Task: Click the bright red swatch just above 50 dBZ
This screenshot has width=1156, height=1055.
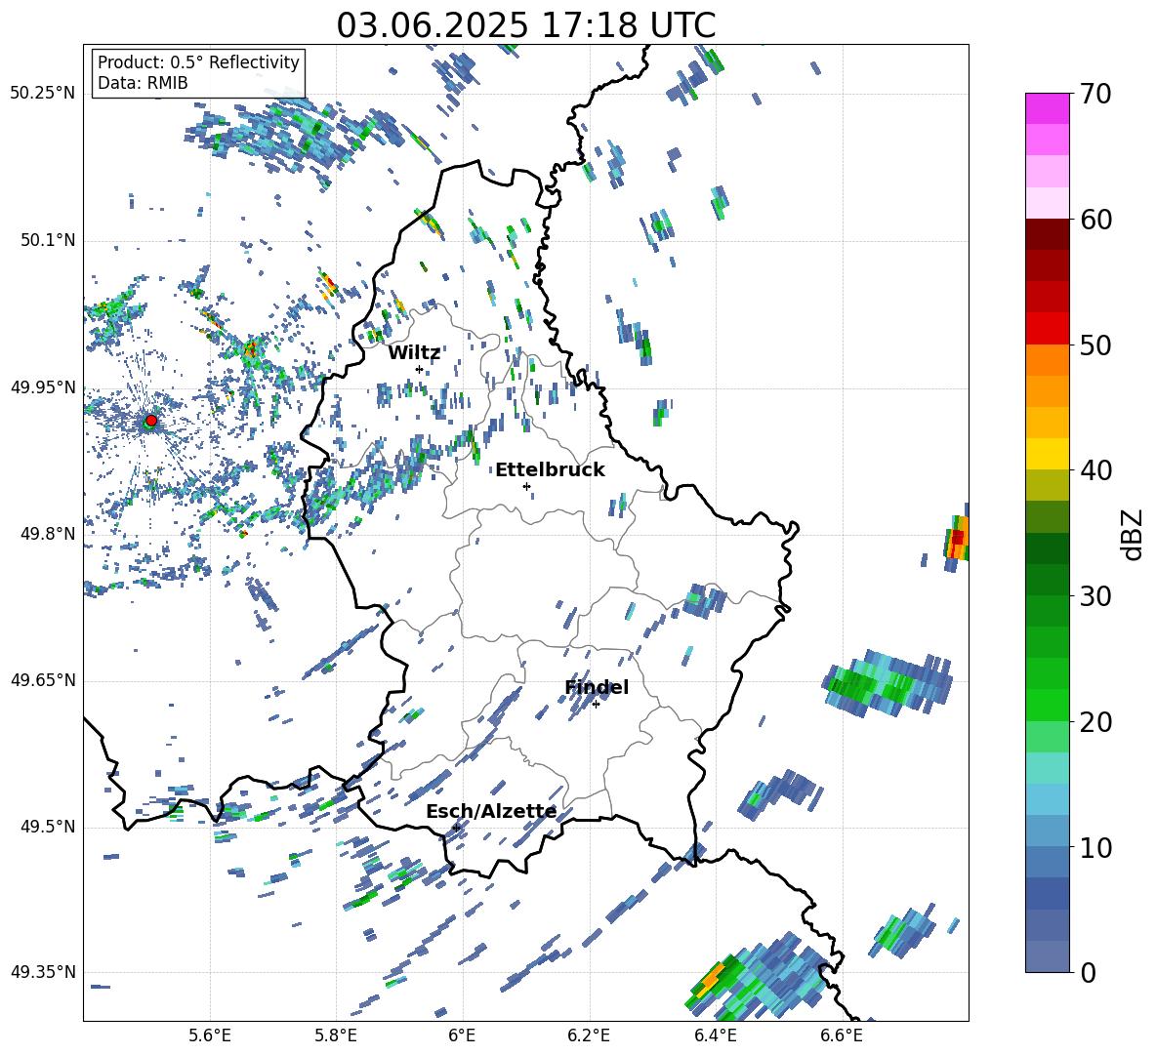Action: (1047, 328)
